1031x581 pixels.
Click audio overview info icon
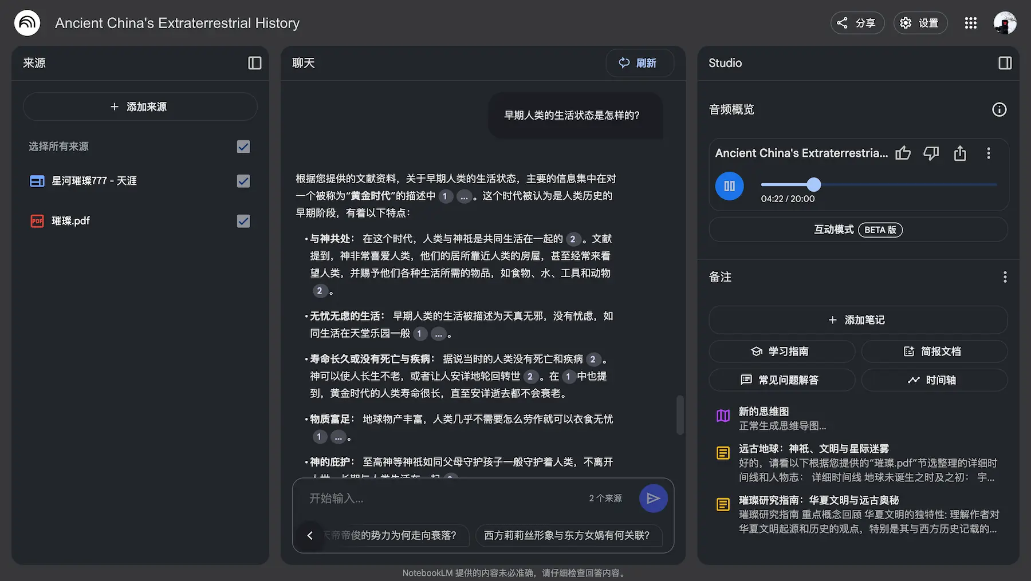pyautogui.click(x=999, y=109)
